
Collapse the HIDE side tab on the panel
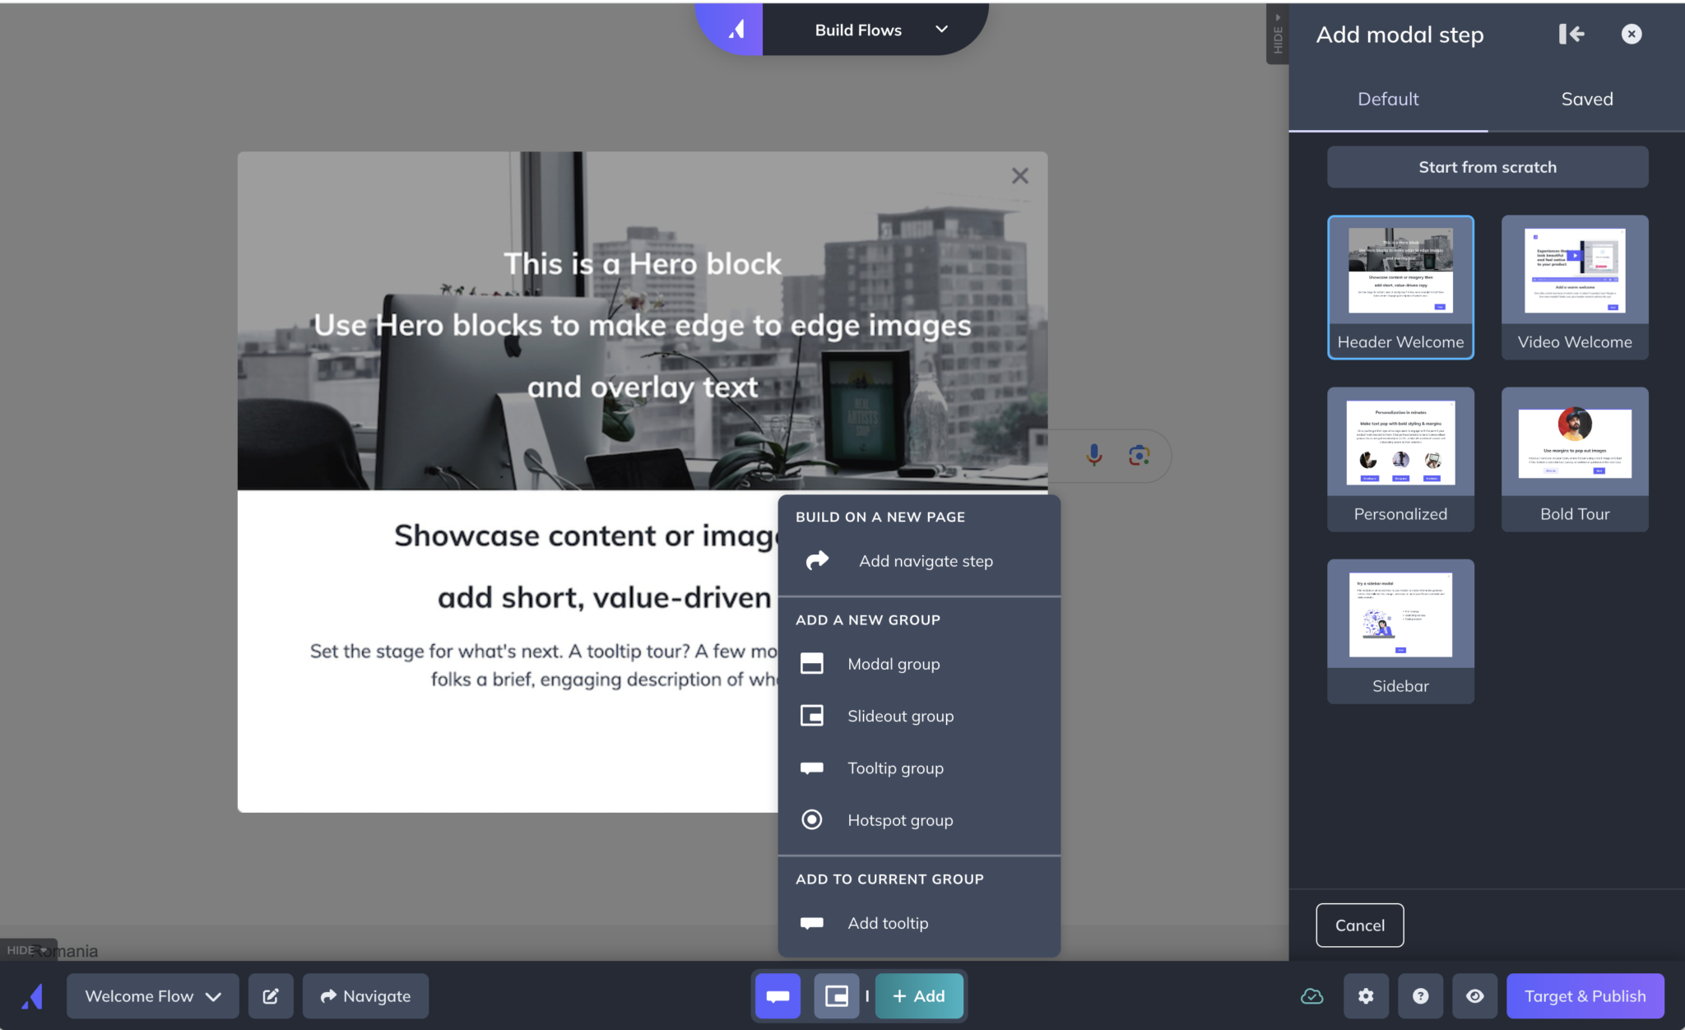coord(1278,33)
